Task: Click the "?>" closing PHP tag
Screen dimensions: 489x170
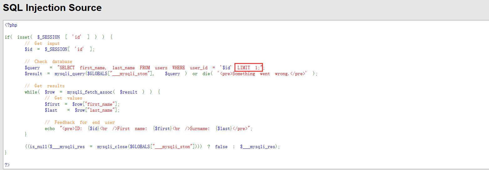Action: point(7,165)
